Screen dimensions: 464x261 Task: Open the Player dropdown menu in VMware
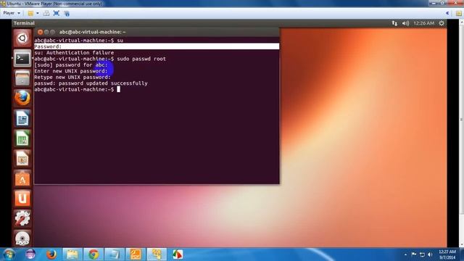tap(12, 13)
